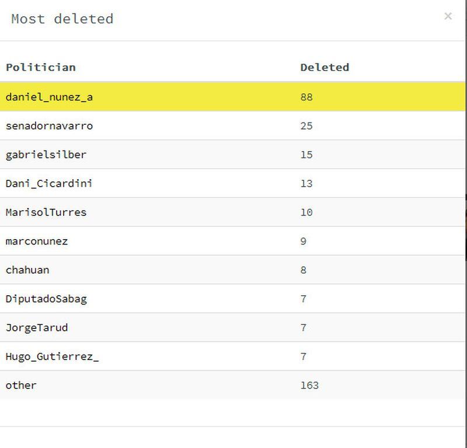Image resolution: width=467 pixels, height=448 pixels.
Task: Select the Hugo_Gutierrez_ entry
Action: [x=232, y=356]
